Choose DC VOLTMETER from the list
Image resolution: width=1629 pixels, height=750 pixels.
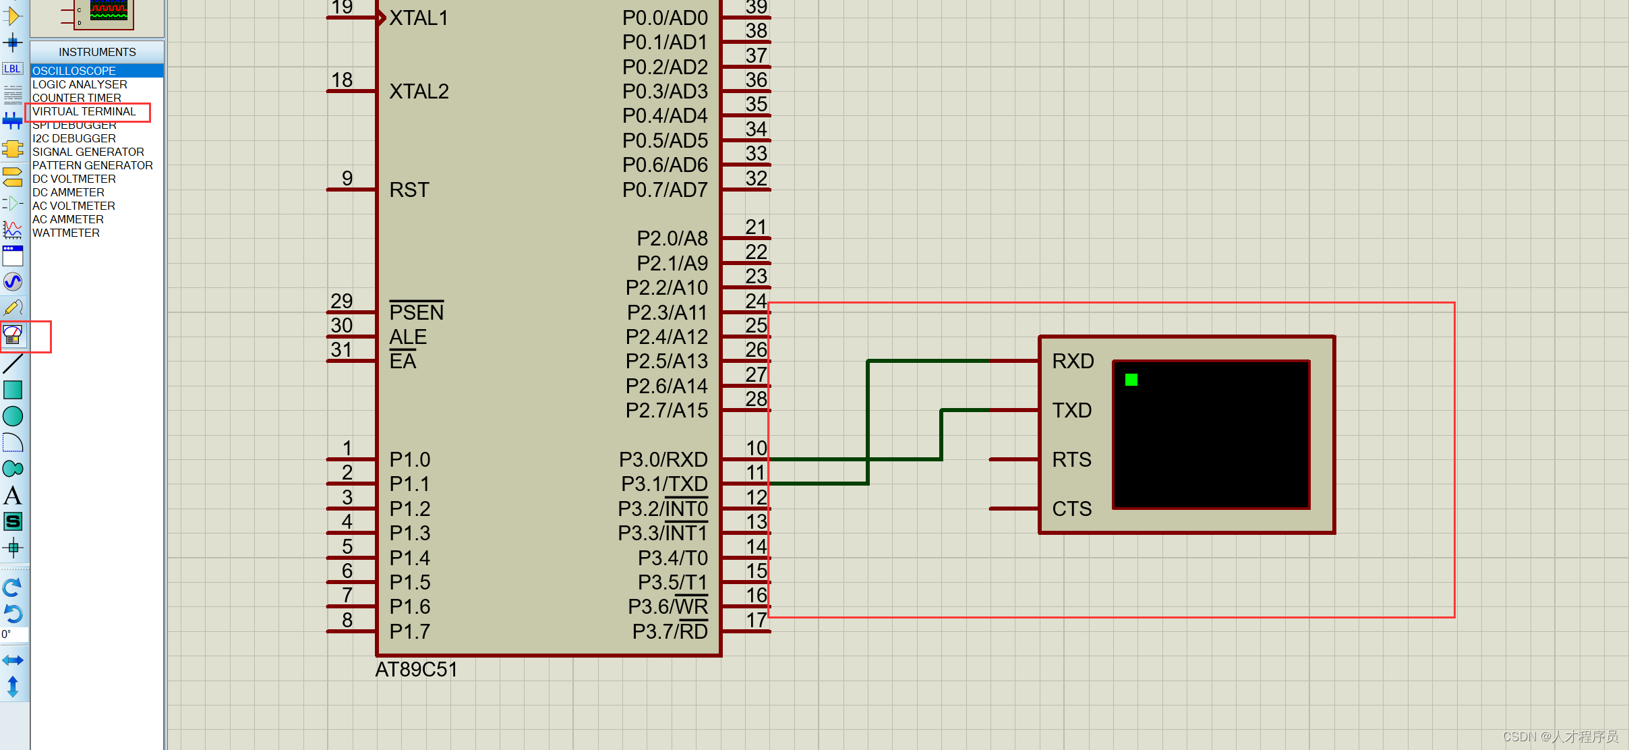[74, 179]
